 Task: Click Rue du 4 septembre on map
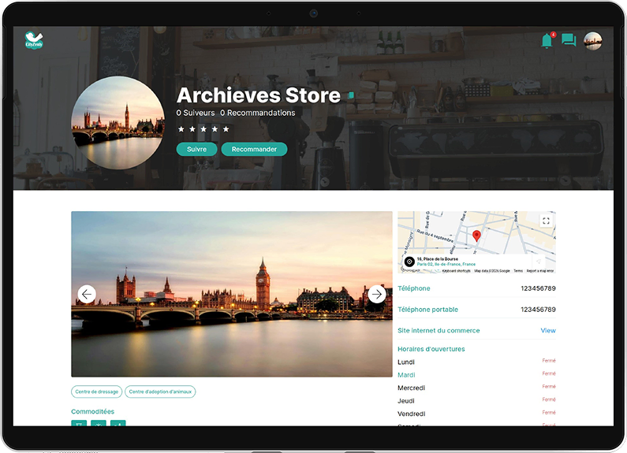pyautogui.click(x=435, y=236)
